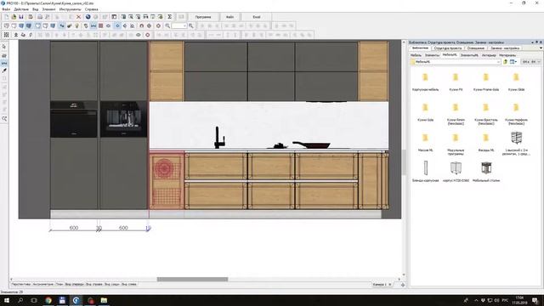The image size is (544, 306).
Task: Click the red circle icon in third toolbar
Action: click(147, 35)
